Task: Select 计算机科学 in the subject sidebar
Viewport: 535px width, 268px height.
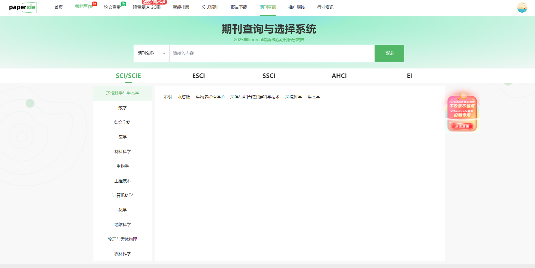Action: tap(123, 195)
